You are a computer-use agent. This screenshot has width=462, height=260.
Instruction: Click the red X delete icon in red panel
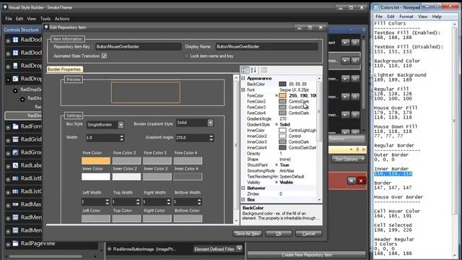click(x=361, y=181)
